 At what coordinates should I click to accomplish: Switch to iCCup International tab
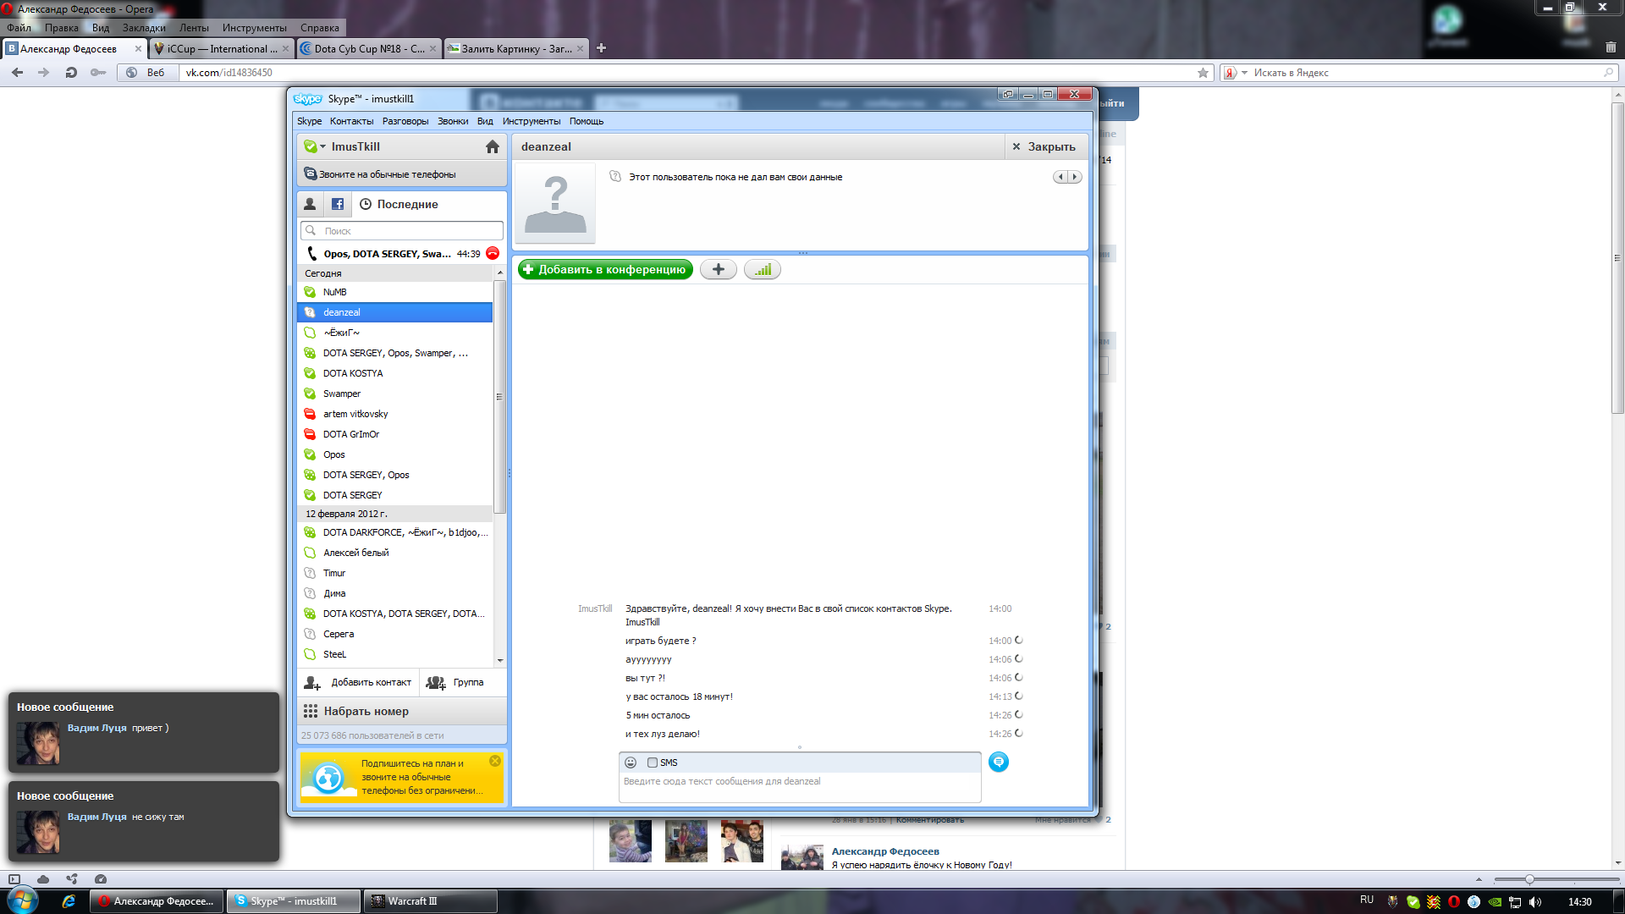click(x=222, y=49)
